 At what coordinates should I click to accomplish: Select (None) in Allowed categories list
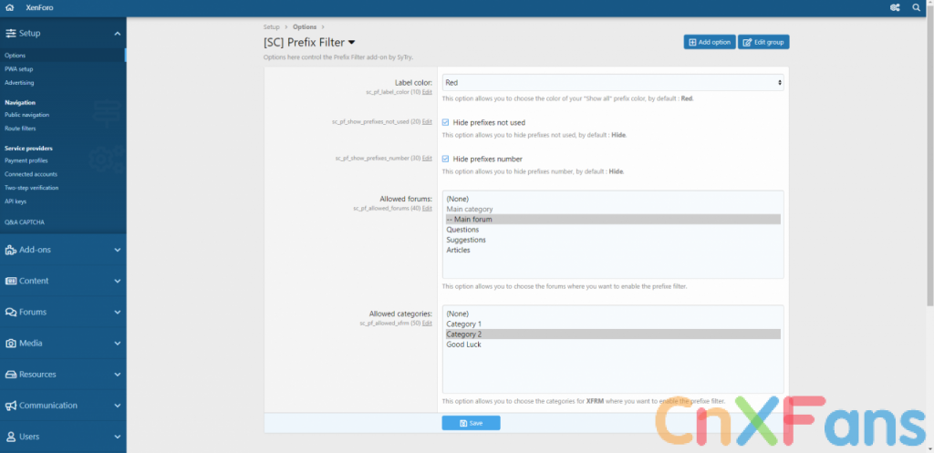point(613,314)
